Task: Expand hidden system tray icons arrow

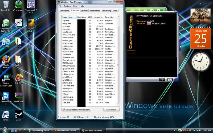Action: 175,131
